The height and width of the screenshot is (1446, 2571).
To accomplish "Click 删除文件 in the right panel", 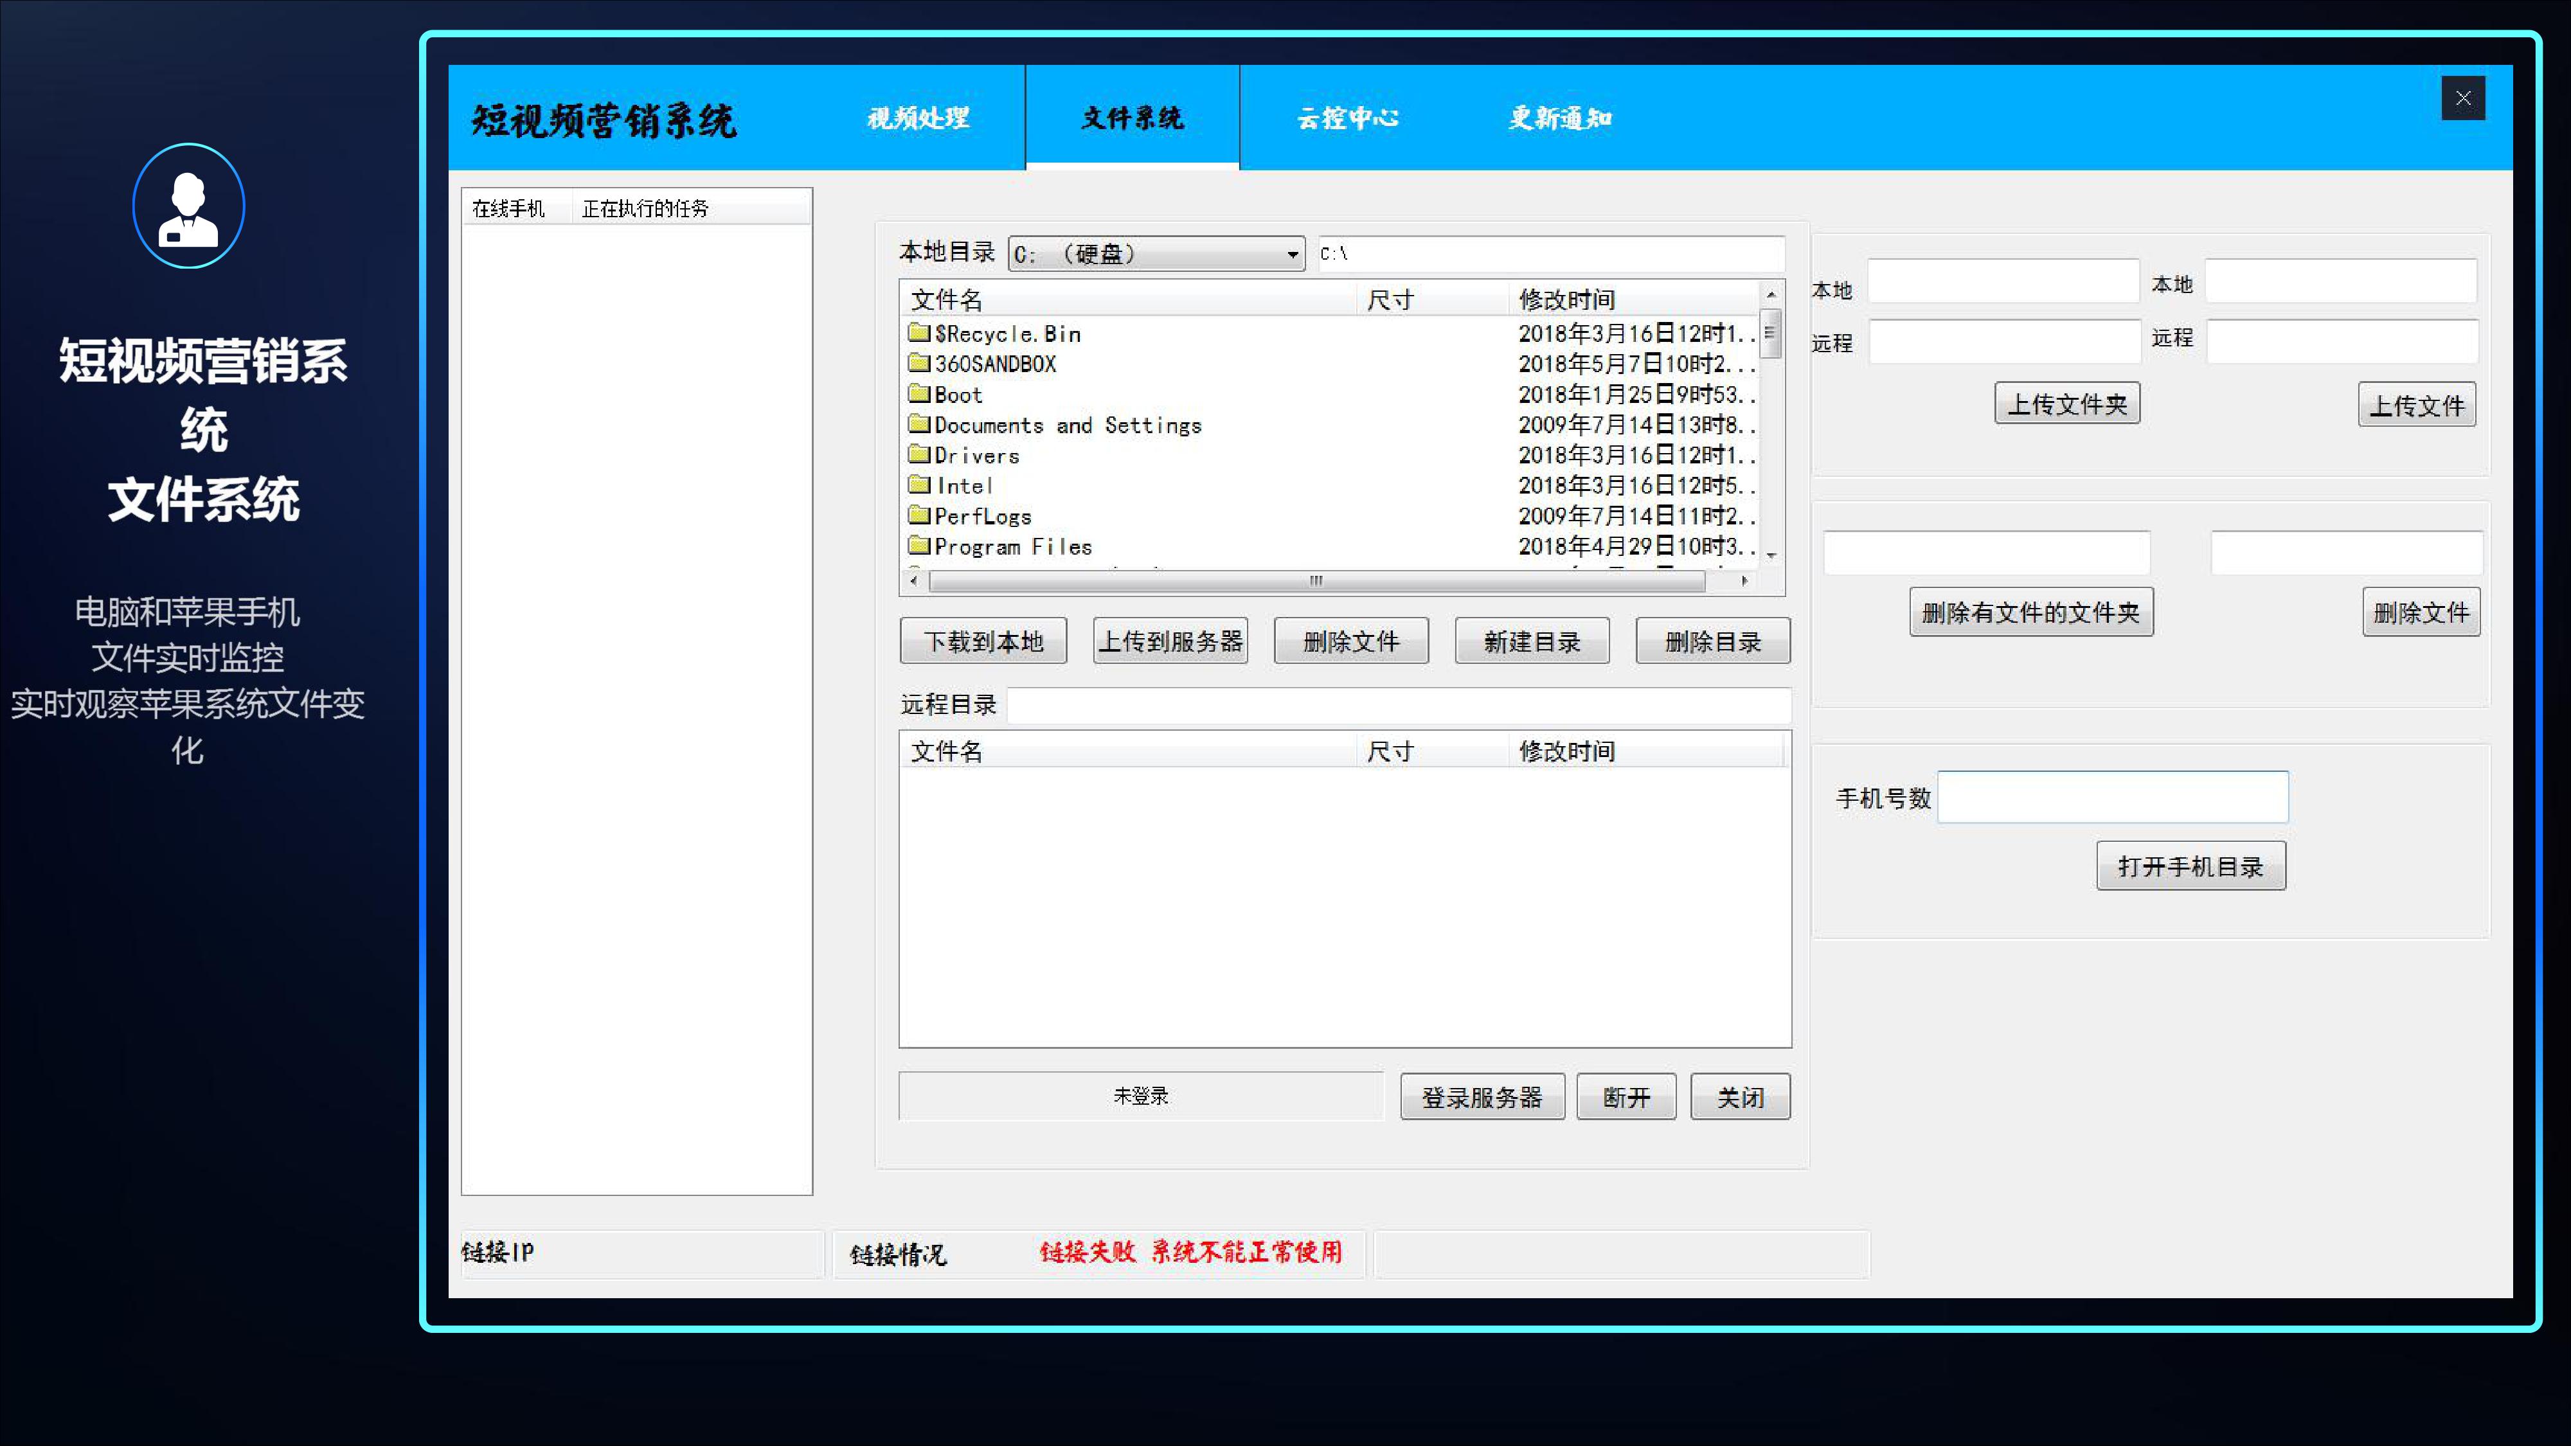I will tap(2421, 612).
